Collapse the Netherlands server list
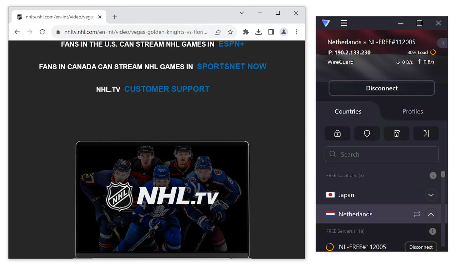This screenshot has width=458, height=268. [431, 214]
